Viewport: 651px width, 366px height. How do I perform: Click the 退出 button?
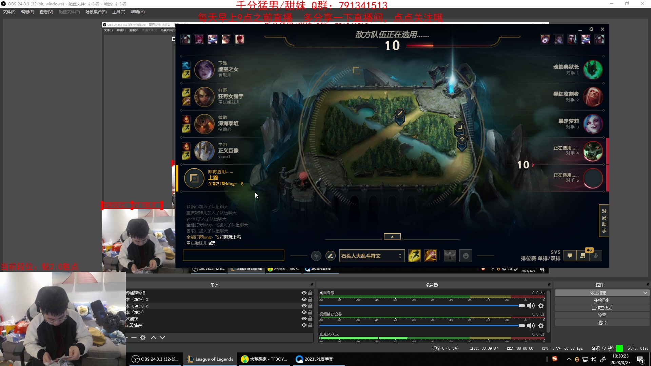pos(602,323)
